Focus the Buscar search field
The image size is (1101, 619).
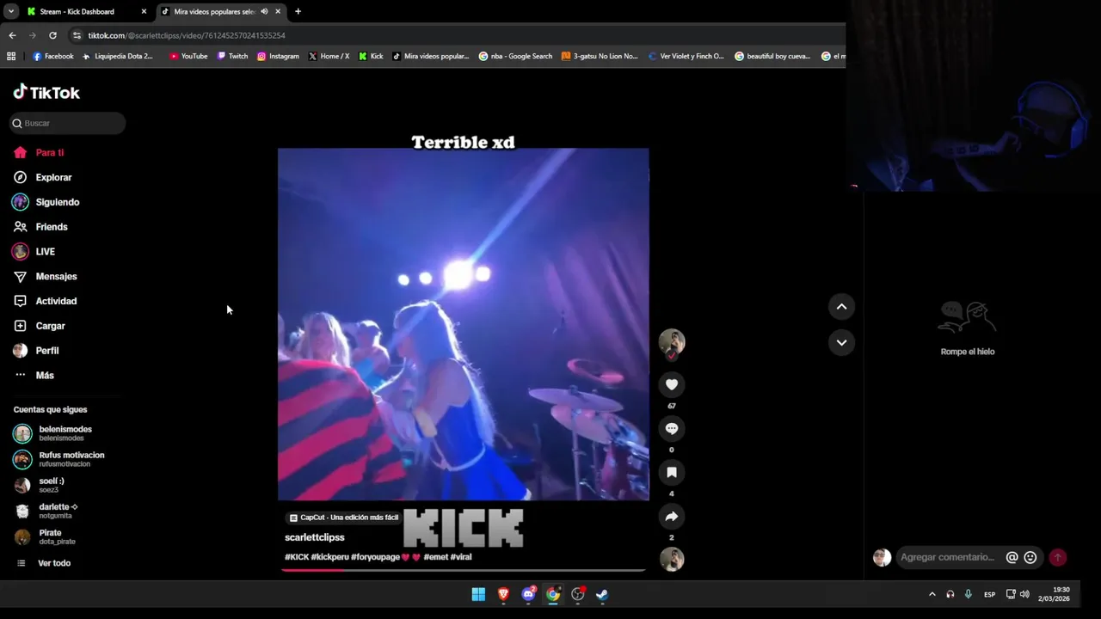(68, 123)
